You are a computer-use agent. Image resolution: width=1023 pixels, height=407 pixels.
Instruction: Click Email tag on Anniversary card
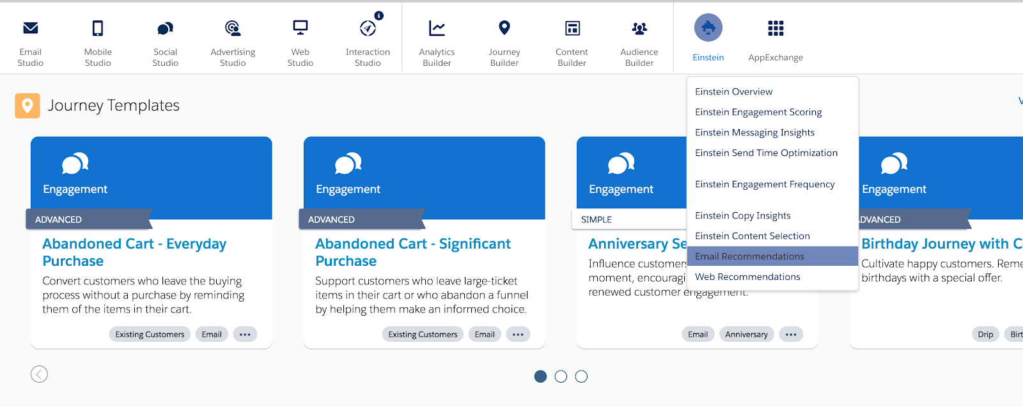pos(698,334)
